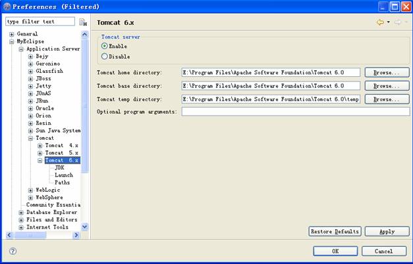This screenshot has height=264, width=413.
Task: Collapse the MyEclipse tree node
Action: (x=12, y=41)
